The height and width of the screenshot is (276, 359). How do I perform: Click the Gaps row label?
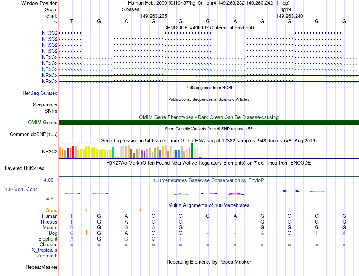point(51,210)
